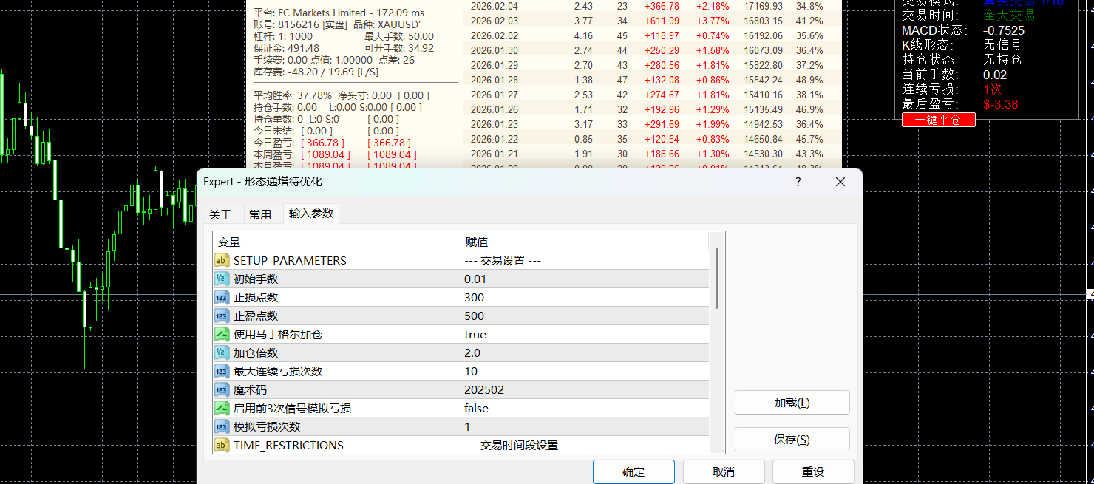Image resolution: width=1094 pixels, height=484 pixels.
Task: Click the 2026.02.03 date in stats table
Action: tap(494, 21)
